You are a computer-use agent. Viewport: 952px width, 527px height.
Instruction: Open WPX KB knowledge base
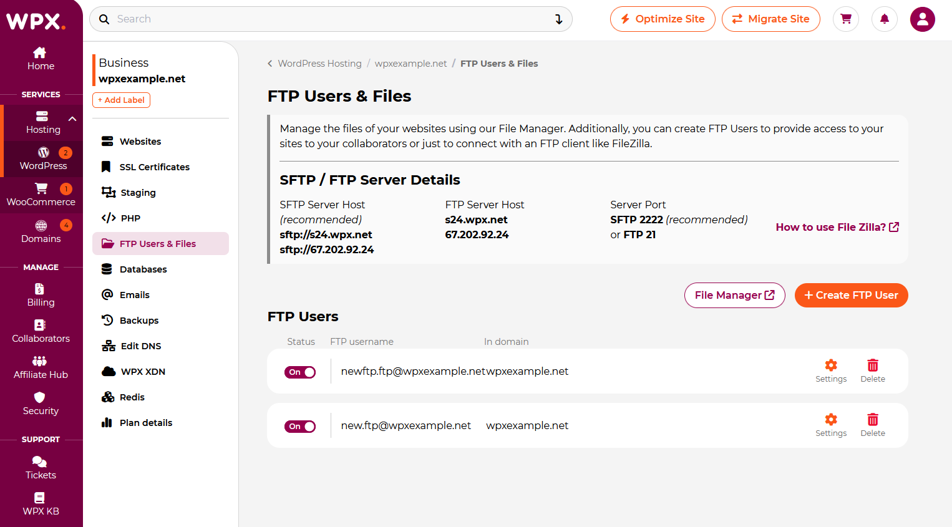pos(41,504)
